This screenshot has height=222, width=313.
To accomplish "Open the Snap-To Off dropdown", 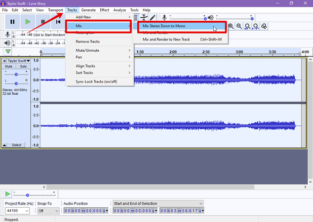I will point(48,211).
